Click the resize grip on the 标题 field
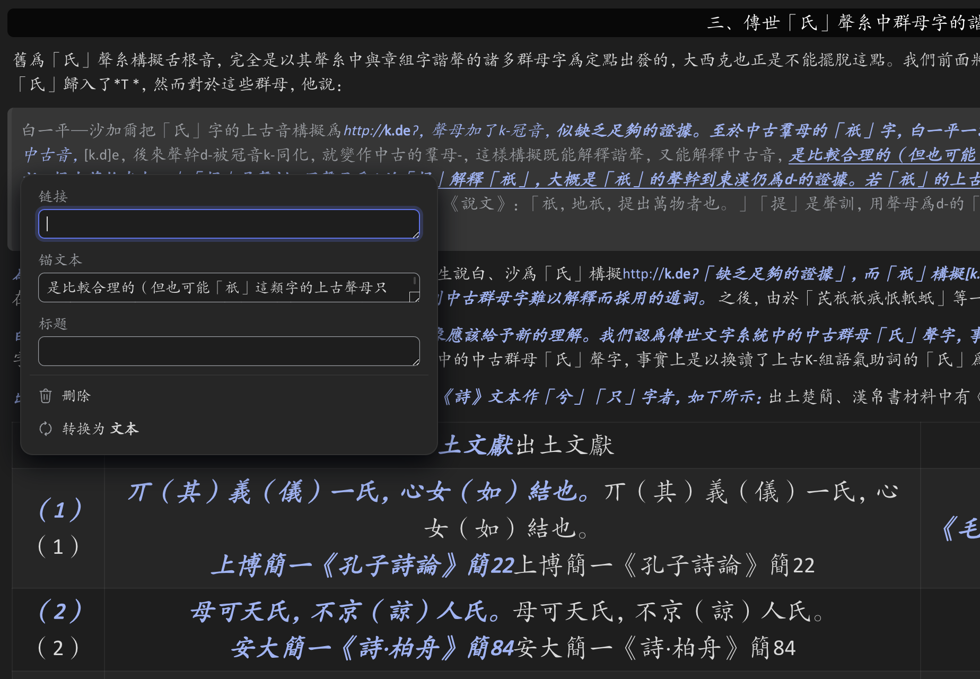The height and width of the screenshot is (679, 980). tap(415, 363)
